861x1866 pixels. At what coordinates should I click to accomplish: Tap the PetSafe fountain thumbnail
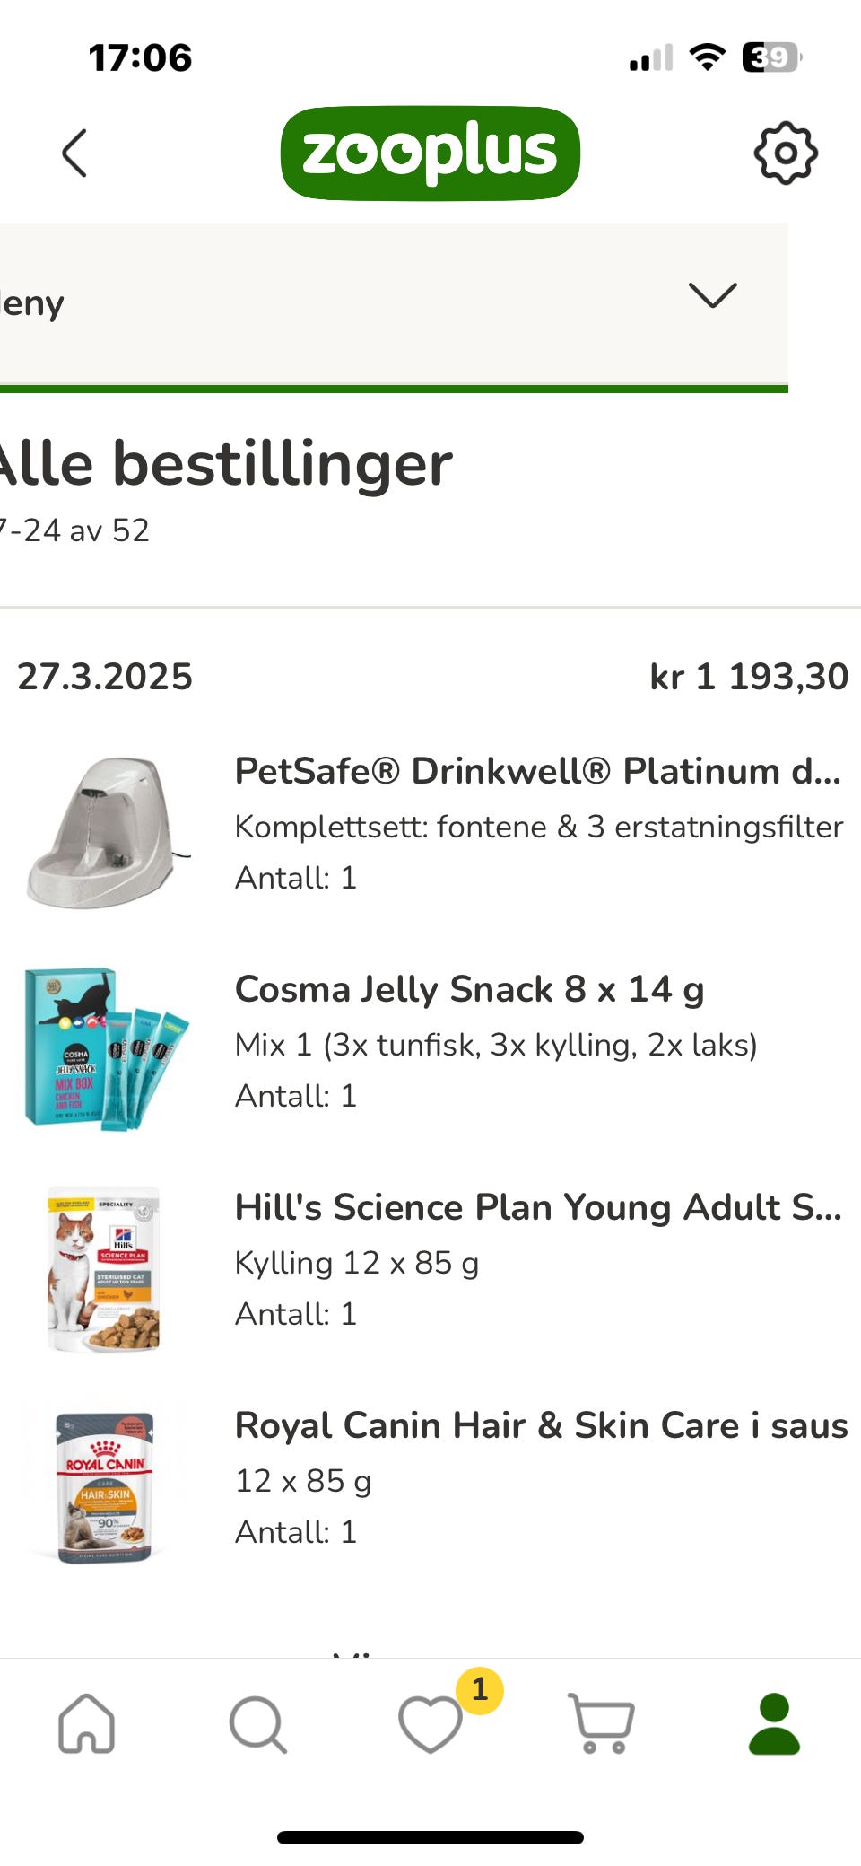[x=105, y=830]
